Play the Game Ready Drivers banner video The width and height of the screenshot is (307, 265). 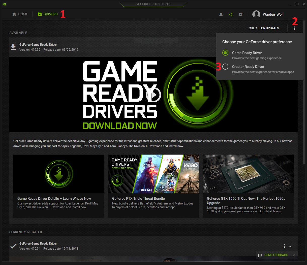153,95
